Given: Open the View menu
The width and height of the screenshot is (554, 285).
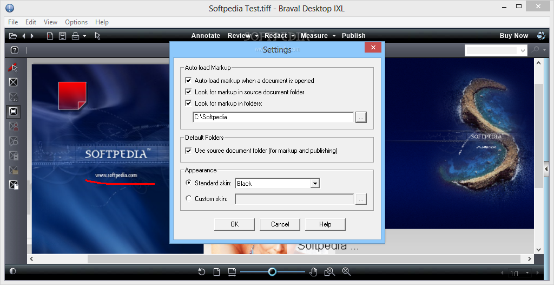Looking at the screenshot, I should point(50,22).
